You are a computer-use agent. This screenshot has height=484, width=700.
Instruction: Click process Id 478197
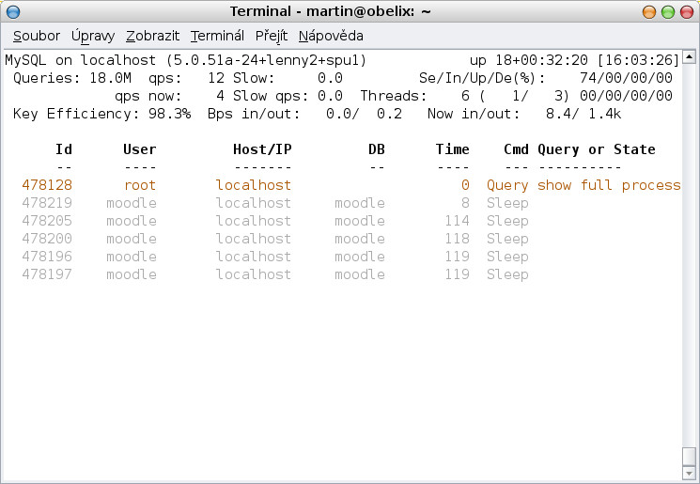coord(47,274)
